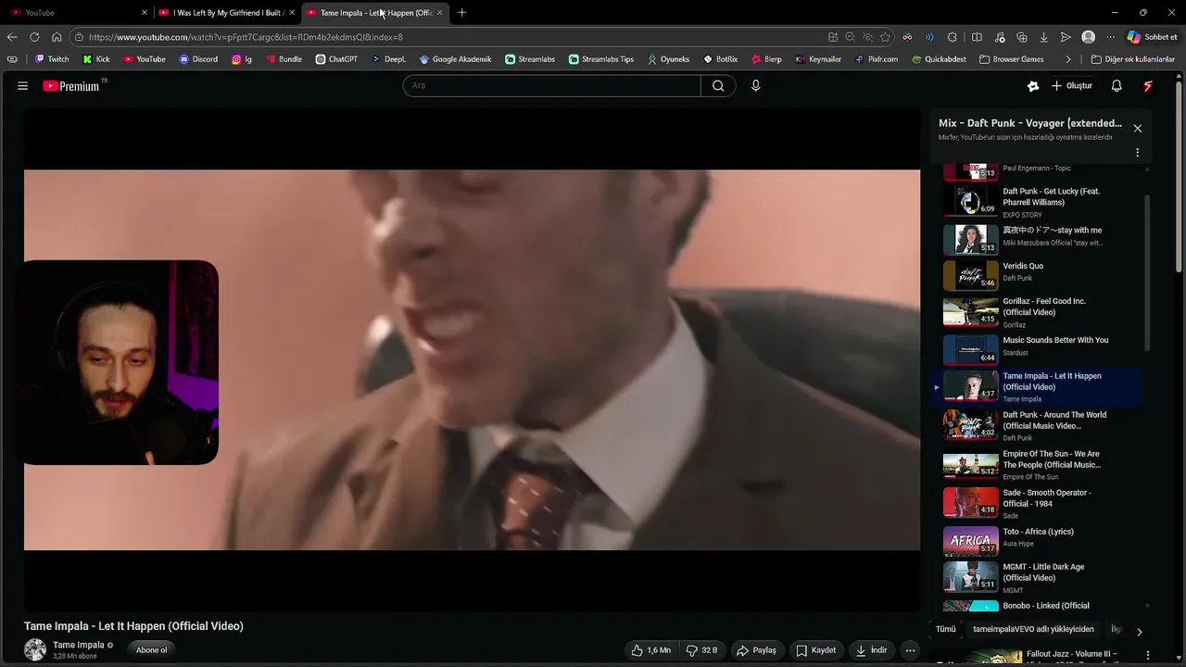Like the video with thumbs up
Viewport: 1186px width, 667px height.
(651, 650)
